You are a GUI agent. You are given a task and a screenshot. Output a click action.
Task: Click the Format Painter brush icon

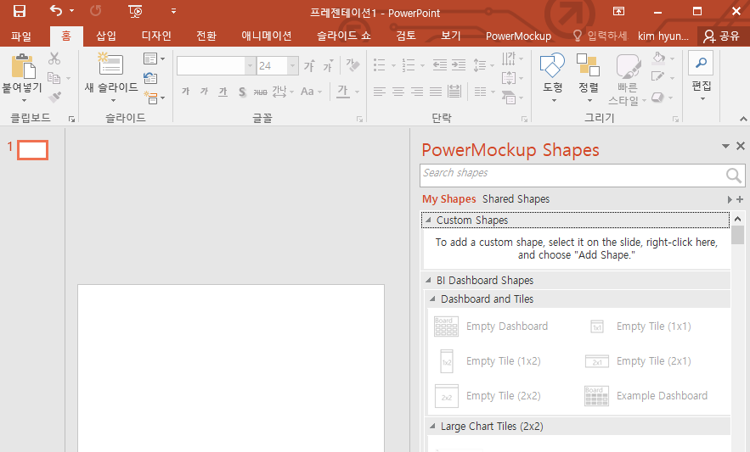coord(54,97)
